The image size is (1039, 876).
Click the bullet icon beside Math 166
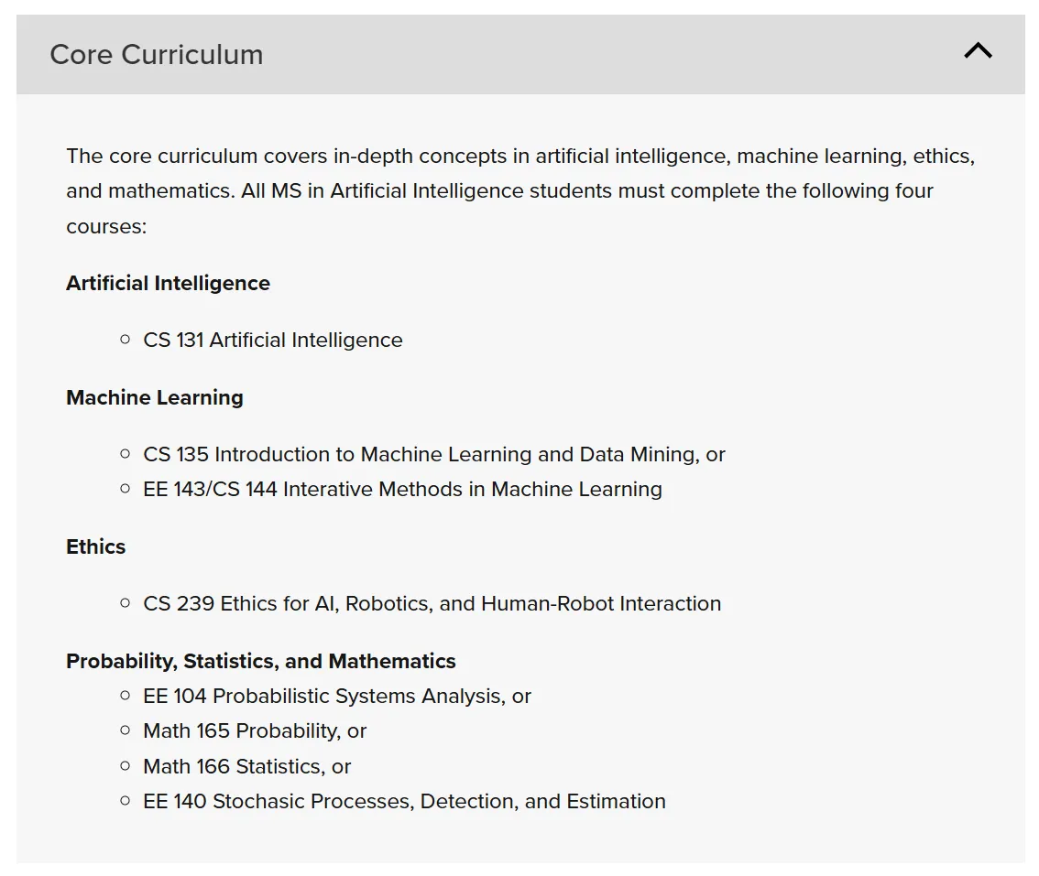[126, 766]
